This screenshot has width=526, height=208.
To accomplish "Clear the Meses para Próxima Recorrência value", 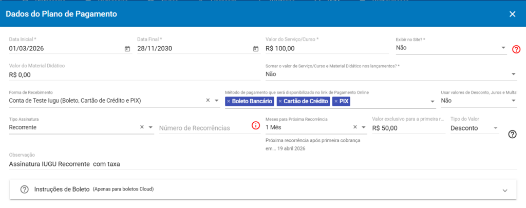I will click(x=355, y=128).
